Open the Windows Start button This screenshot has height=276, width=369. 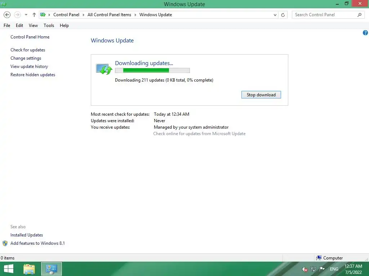9,269
